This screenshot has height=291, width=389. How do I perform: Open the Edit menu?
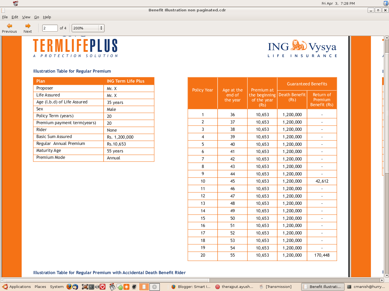tap(15, 17)
